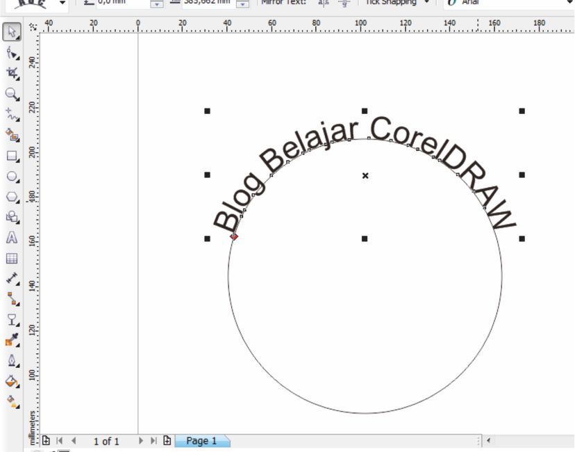Open the text orientation dropdown arrow
575x452 pixels.
click(x=62, y=3)
